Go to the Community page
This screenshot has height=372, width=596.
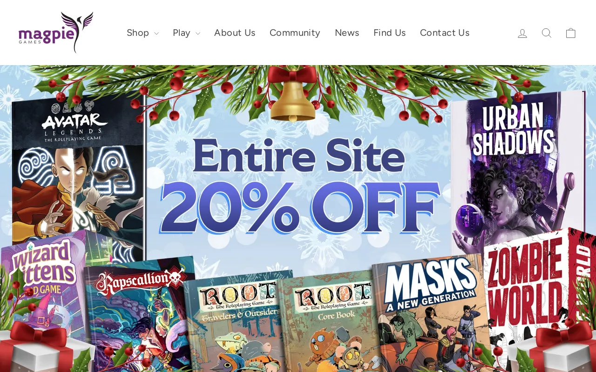pyautogui.click(x=295, y=33)
